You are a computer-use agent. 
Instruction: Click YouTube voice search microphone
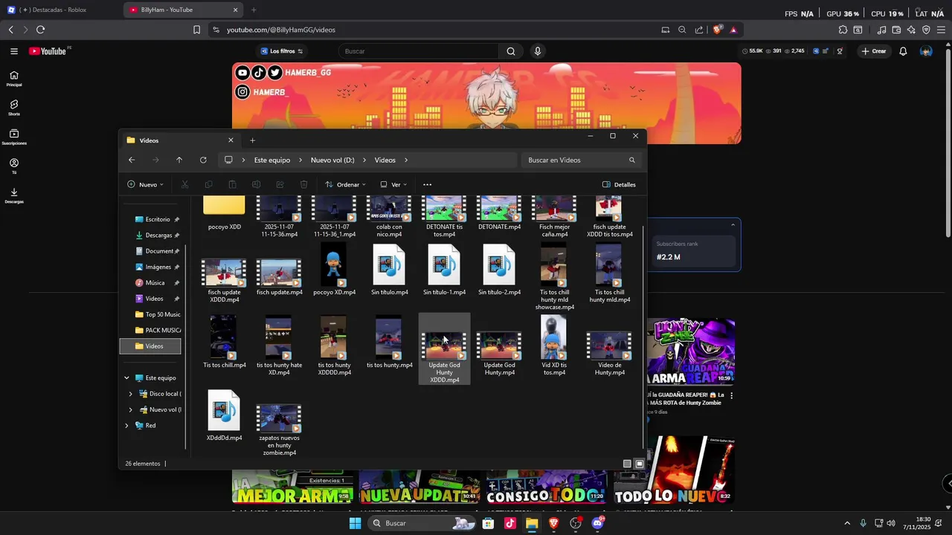click(537, 51)
